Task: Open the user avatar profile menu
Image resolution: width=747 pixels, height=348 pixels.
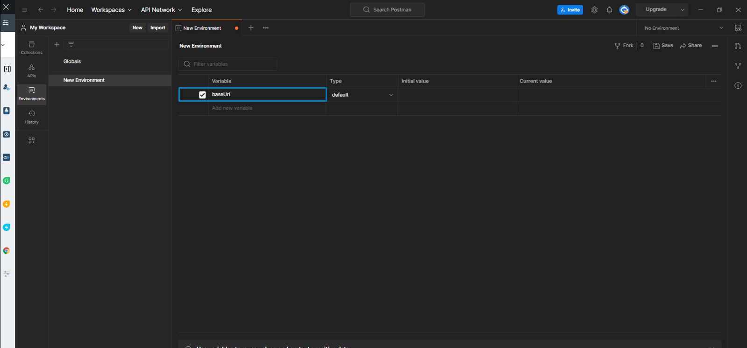Action: [624, 10]
